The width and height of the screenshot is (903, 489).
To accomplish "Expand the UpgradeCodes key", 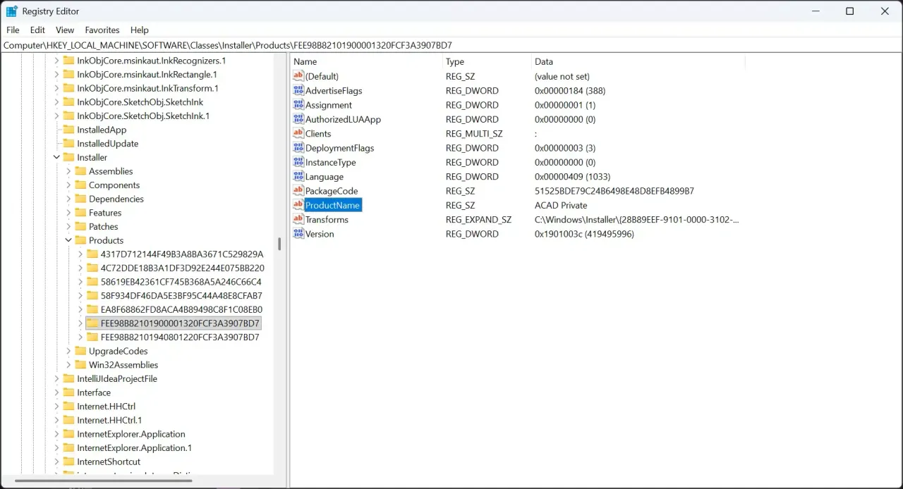I will click(68, 351).
